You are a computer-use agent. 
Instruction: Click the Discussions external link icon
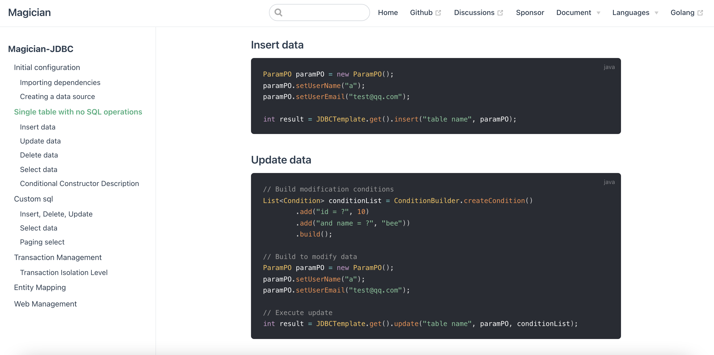[x=500, y=13]
